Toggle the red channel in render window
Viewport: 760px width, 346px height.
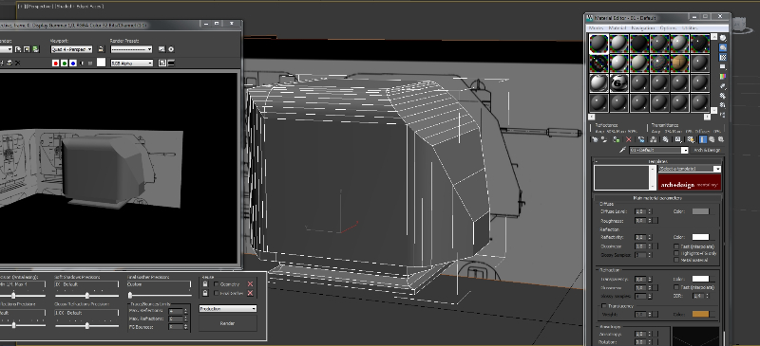pyautogui.click(x=56, y=63)
